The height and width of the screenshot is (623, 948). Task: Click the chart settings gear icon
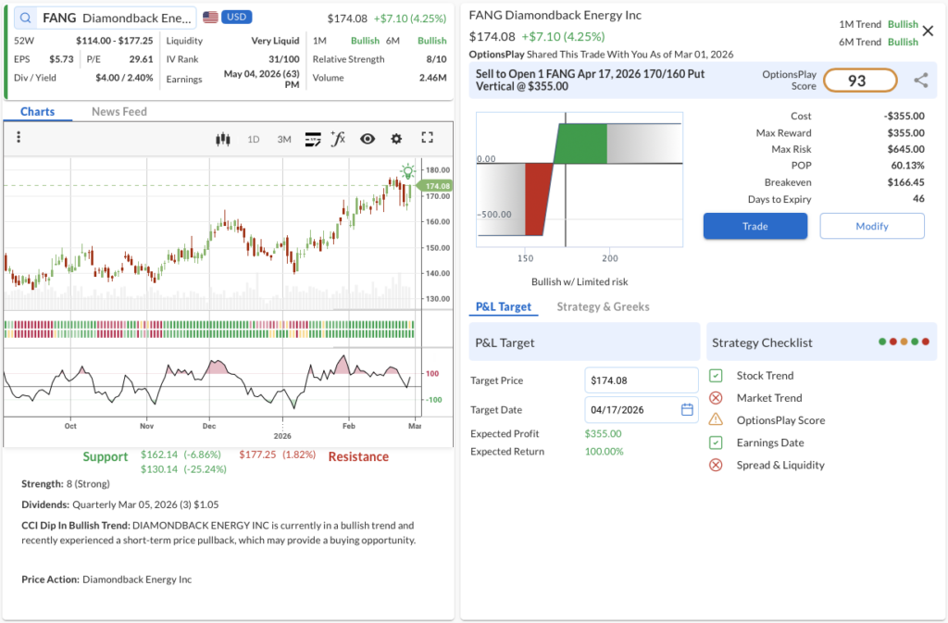pyautogui.click(x=396, y=139)
